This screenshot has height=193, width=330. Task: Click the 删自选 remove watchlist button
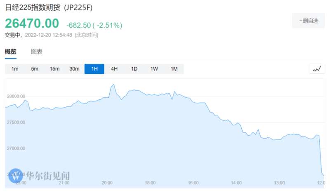(308, 21)
